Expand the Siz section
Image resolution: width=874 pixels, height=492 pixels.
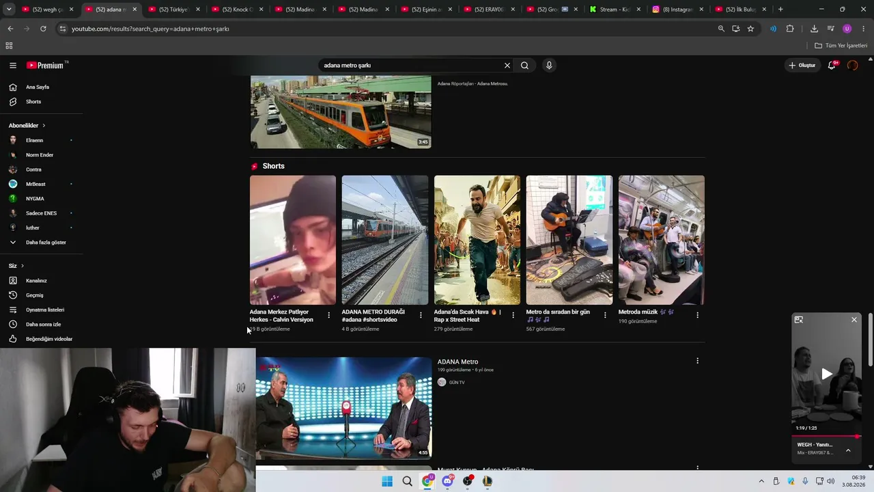pos(16,266)
